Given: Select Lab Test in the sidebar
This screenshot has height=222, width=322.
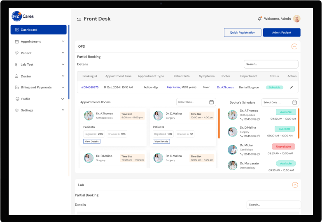Looking at the screenshot, I should click(x=27, y=65).
